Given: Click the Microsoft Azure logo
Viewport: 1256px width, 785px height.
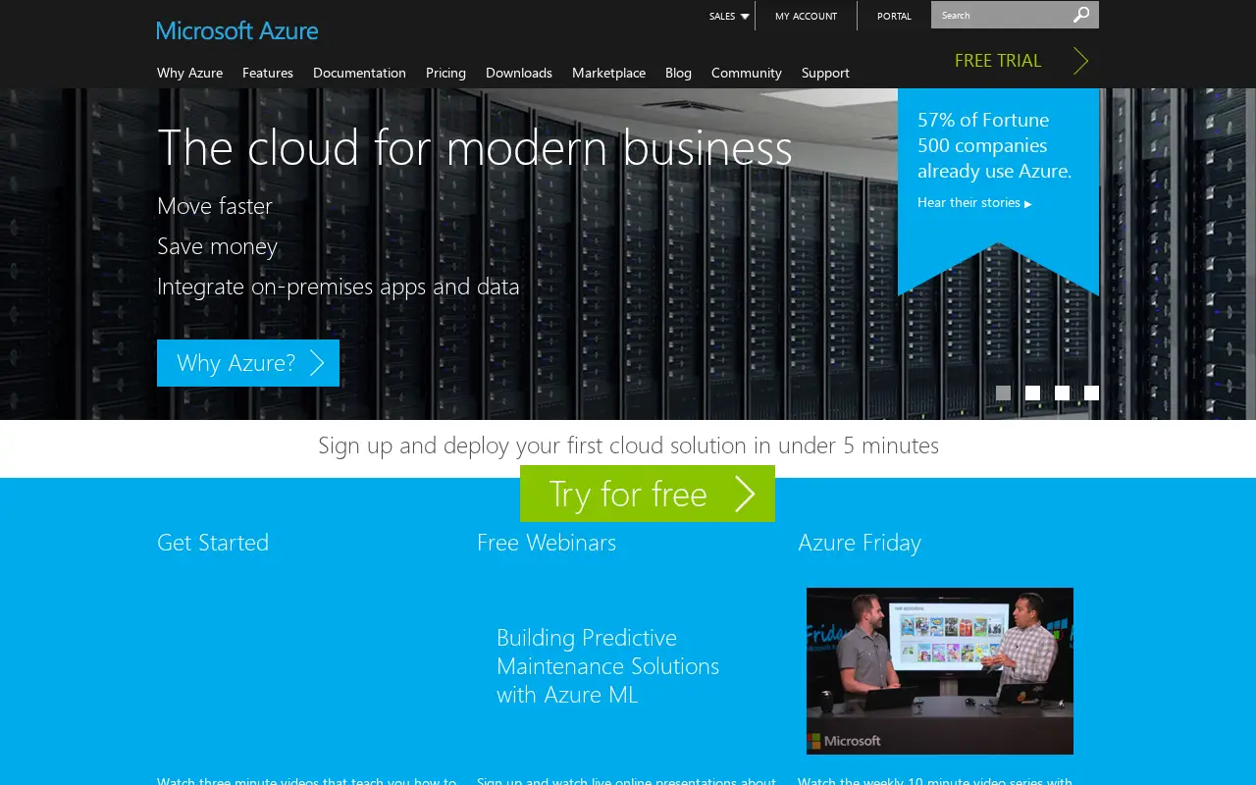Looking at the screenshot, I should [x=237, y=30].
